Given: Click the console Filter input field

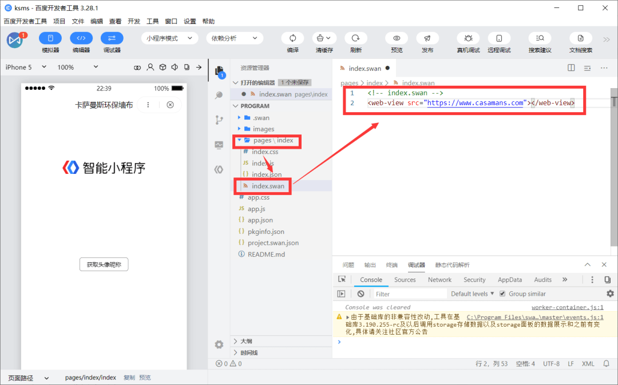Looking at the screenshot, I should coord(410,293).
